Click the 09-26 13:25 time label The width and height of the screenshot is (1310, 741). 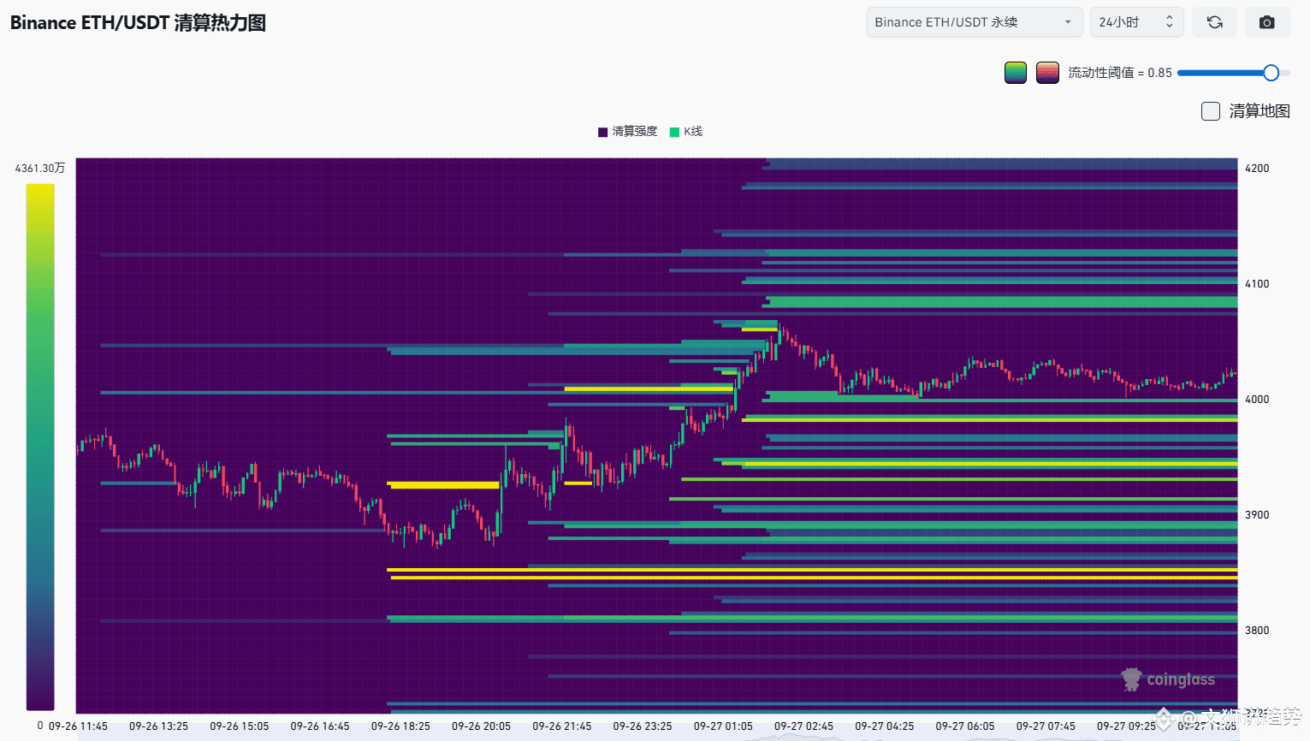tap(158, 726)
